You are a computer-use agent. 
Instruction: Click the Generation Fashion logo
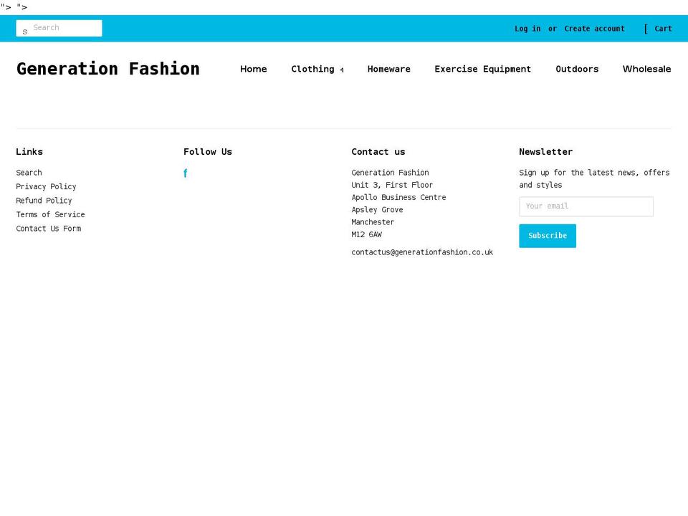[107, 69]
